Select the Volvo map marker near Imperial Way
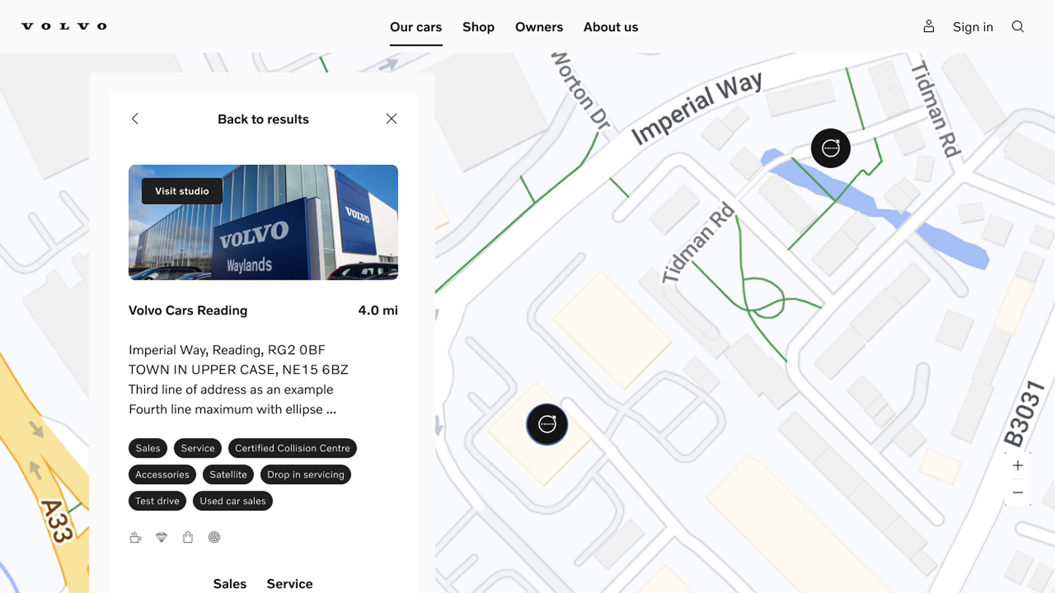 point(831,148)
